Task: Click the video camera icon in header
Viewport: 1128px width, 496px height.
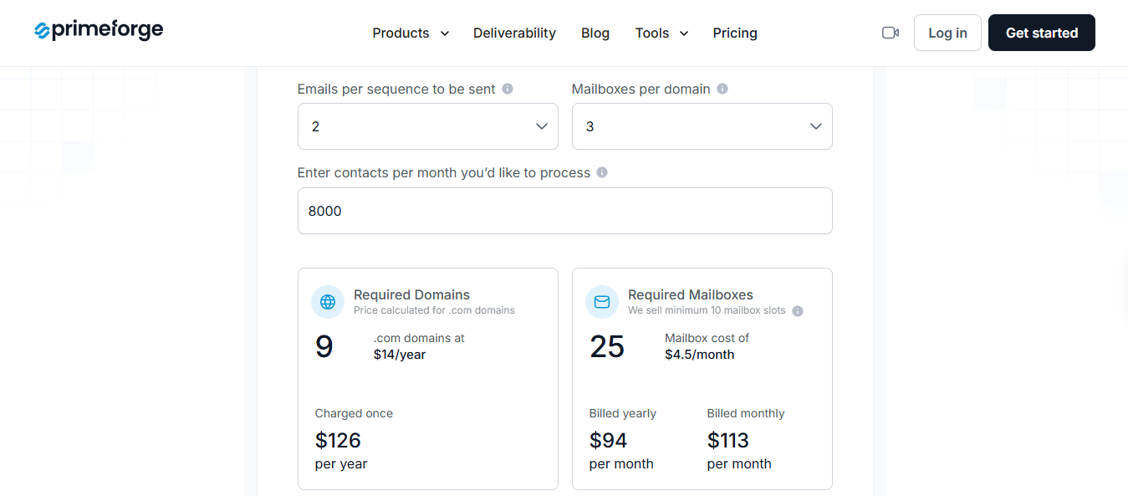Action: (x=891, y=33)
